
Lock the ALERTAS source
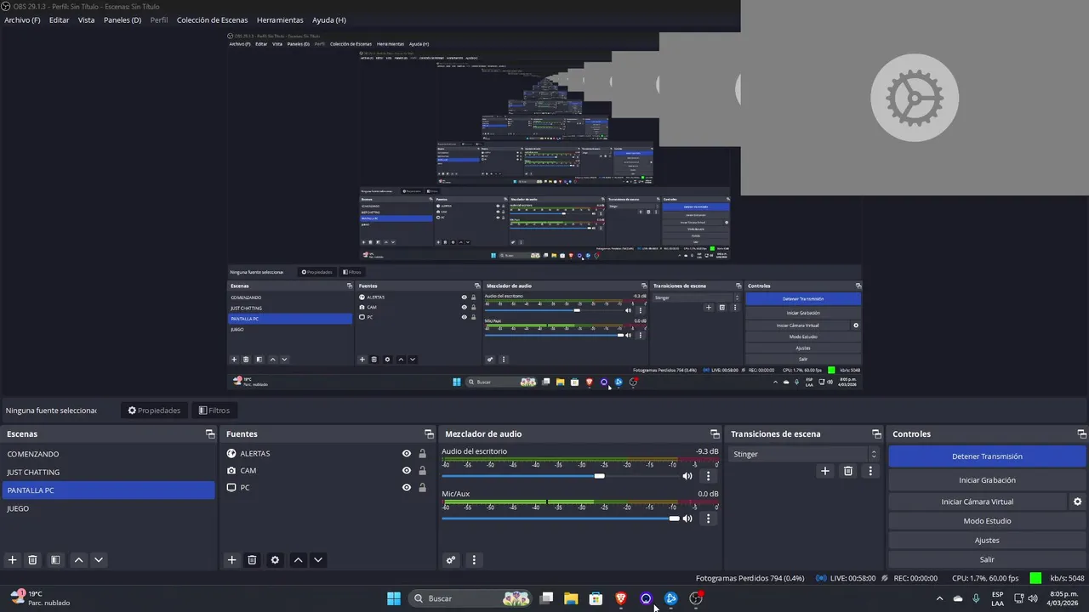[x=422, y=454]
